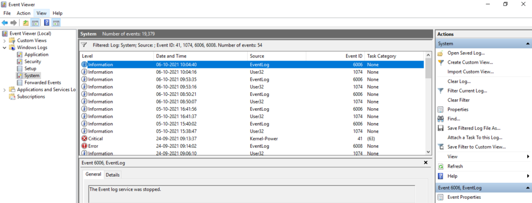Image resolution: width=532 pixels, height=203 pixels.
Task: Click the Event Properties icon
Action: 441,197
